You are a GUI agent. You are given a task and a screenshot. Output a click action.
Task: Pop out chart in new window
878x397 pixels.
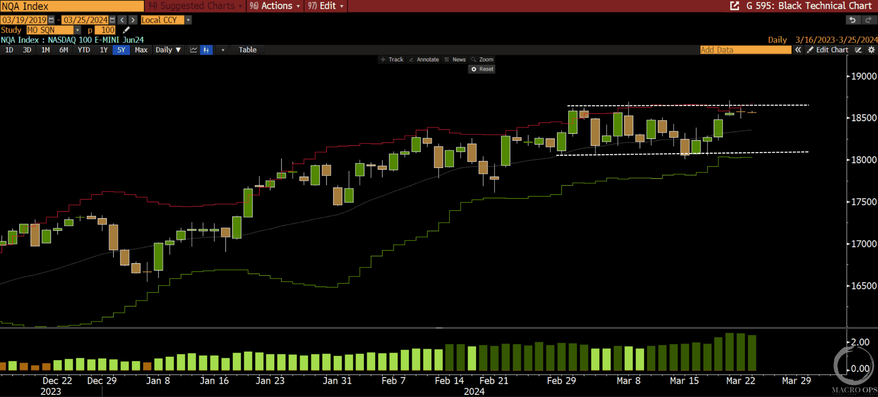coord(734,6)
